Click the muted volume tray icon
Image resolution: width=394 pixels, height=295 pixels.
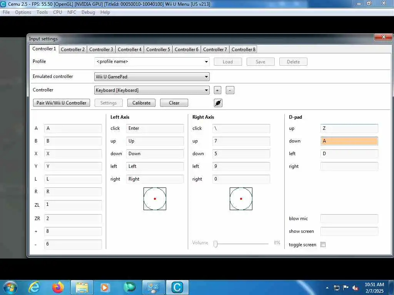point(355,288)
